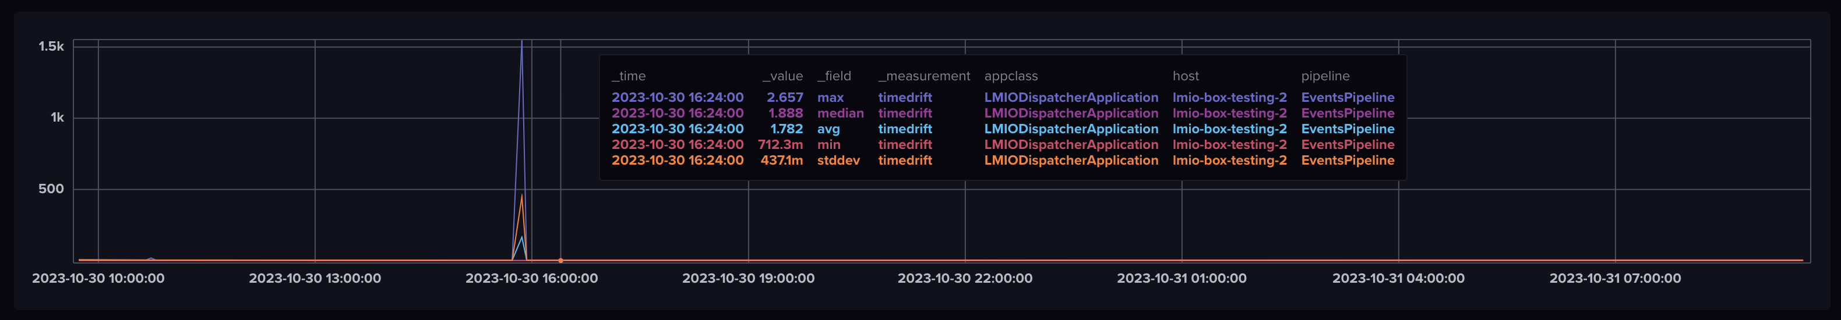The height and width of the screenshot is (320, 1841).
Task: Click the _time column header in tooltip
Action: (x=629, y=76)
